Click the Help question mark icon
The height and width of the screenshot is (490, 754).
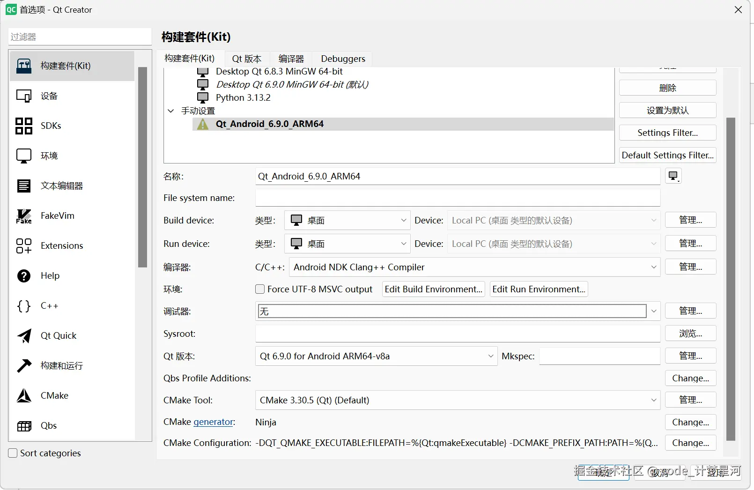point(24,276)
